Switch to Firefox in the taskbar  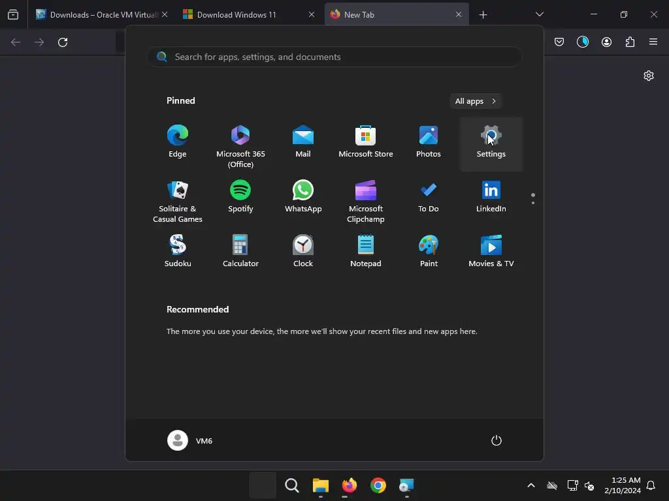pos(349,485)
